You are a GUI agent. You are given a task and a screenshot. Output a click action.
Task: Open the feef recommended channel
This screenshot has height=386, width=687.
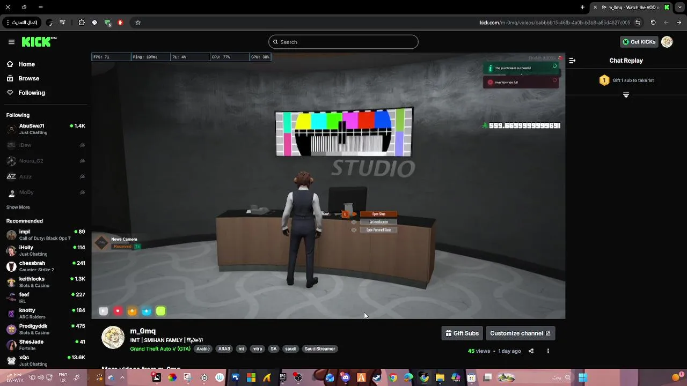[x=46, y=298]
